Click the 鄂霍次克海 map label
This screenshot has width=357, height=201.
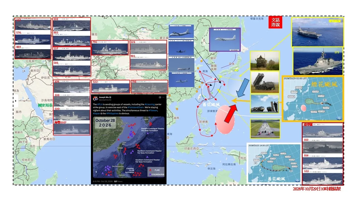257,19
